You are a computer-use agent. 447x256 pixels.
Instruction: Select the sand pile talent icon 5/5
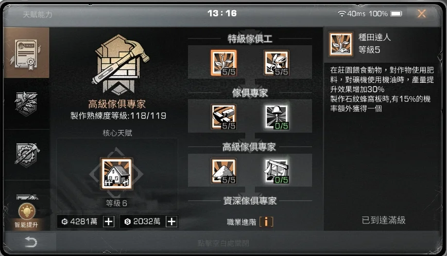tap(224, 171)
